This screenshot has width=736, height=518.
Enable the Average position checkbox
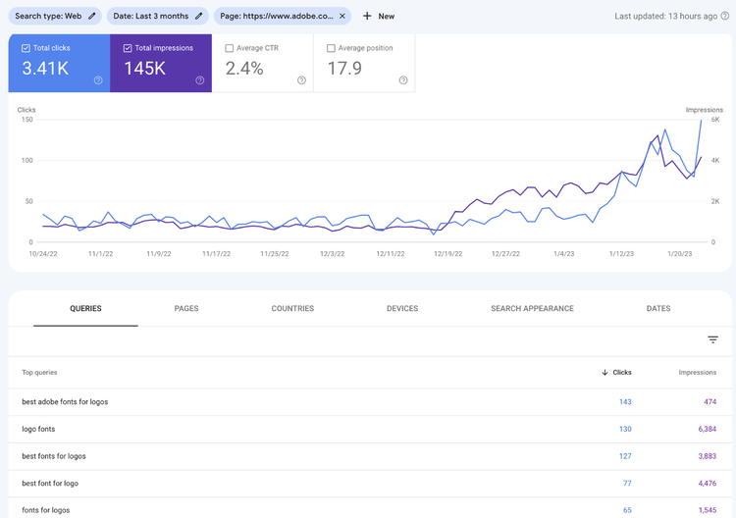coord(331,47)
